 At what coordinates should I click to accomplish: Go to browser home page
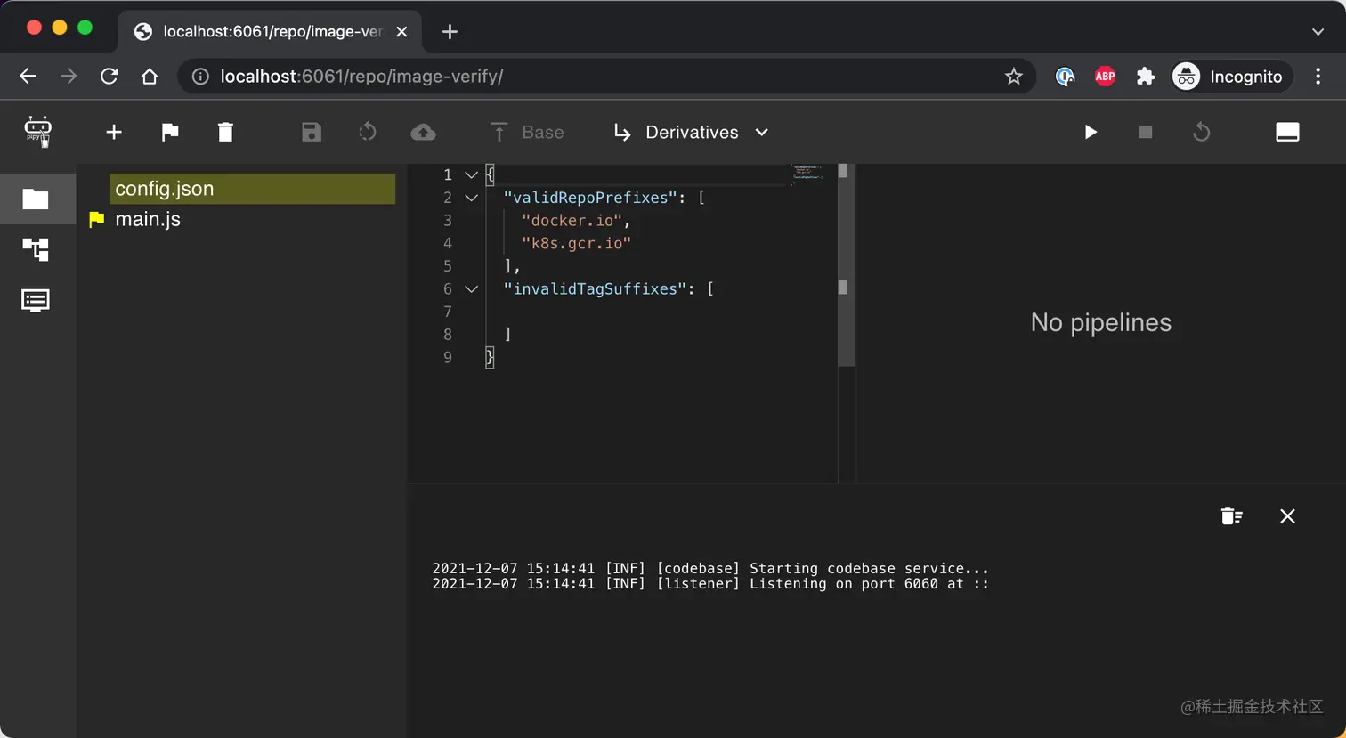tap(150, 77)
